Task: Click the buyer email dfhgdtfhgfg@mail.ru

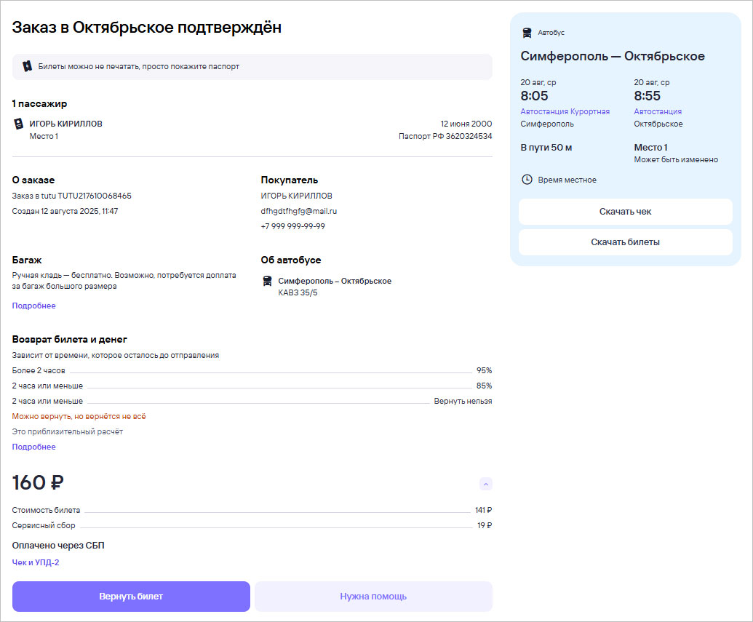Action: (298, 211)
